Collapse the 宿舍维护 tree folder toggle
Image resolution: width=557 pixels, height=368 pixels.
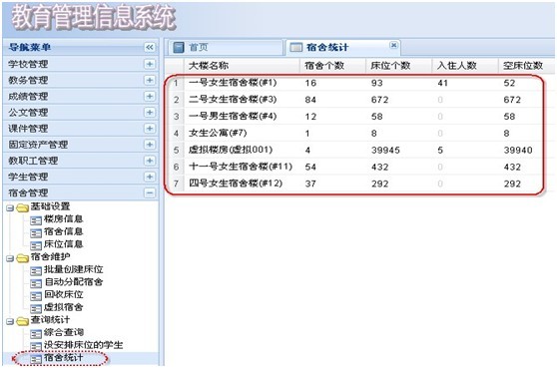coord(10,258)
